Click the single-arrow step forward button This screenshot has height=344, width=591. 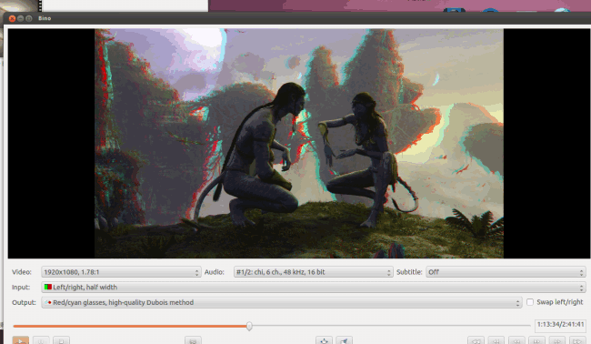click(536, 340)
